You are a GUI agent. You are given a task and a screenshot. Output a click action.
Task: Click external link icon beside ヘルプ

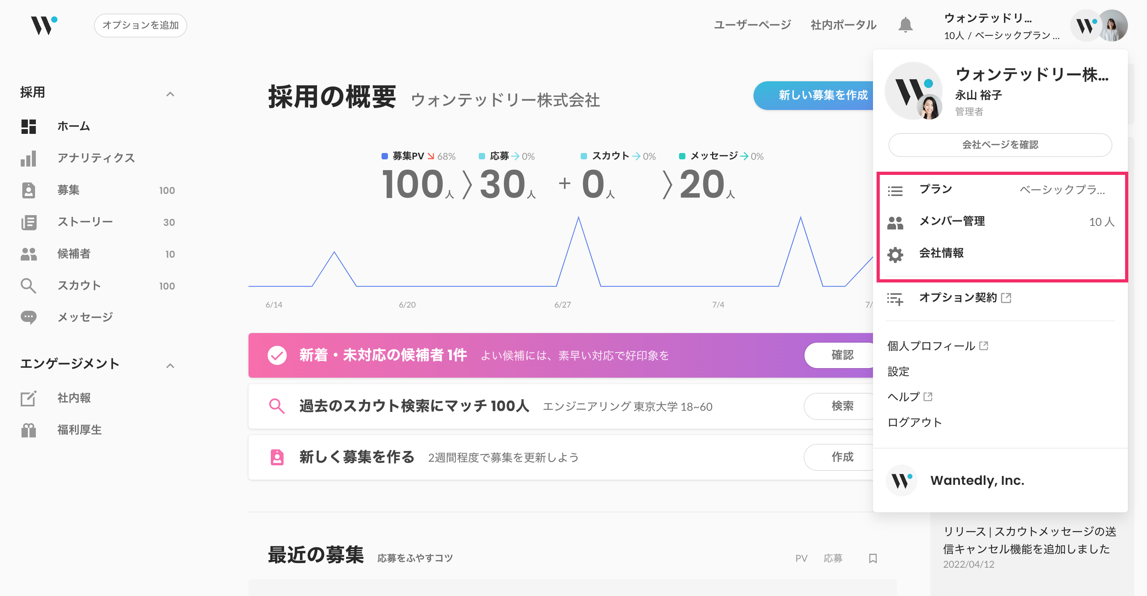click(x=928, y=396)
